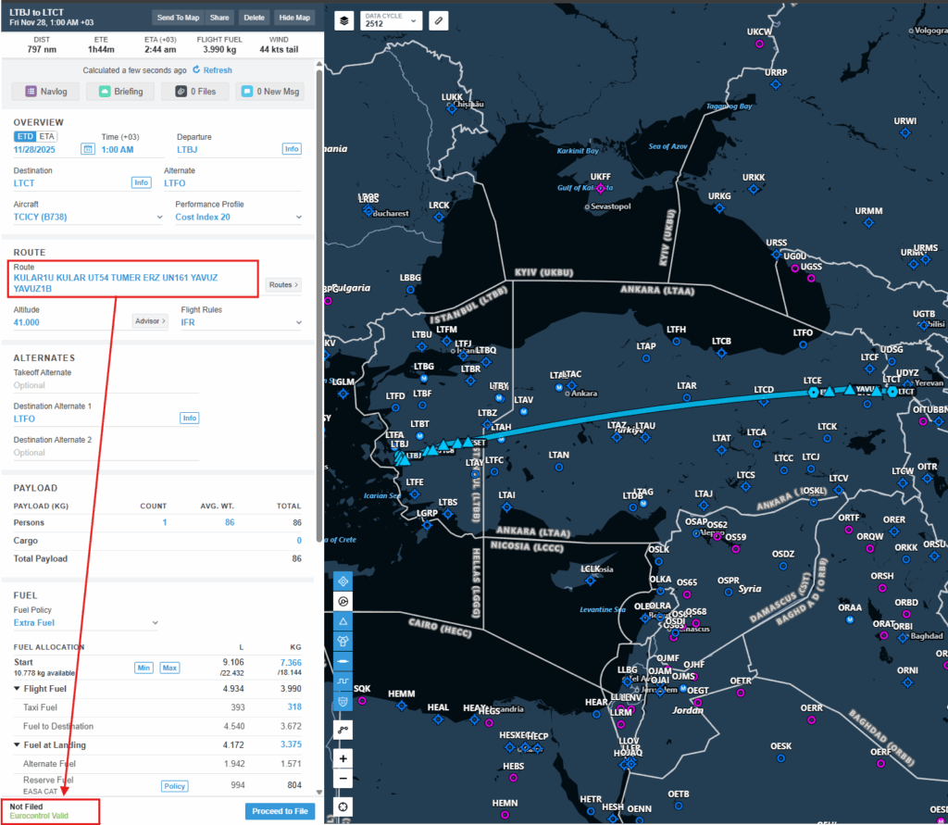Image resolution: width=948 pixels, height=825 pixels.
Task: Click the ruler measurement tool icon
Action: pyautogui.click(x=439, y=19)
